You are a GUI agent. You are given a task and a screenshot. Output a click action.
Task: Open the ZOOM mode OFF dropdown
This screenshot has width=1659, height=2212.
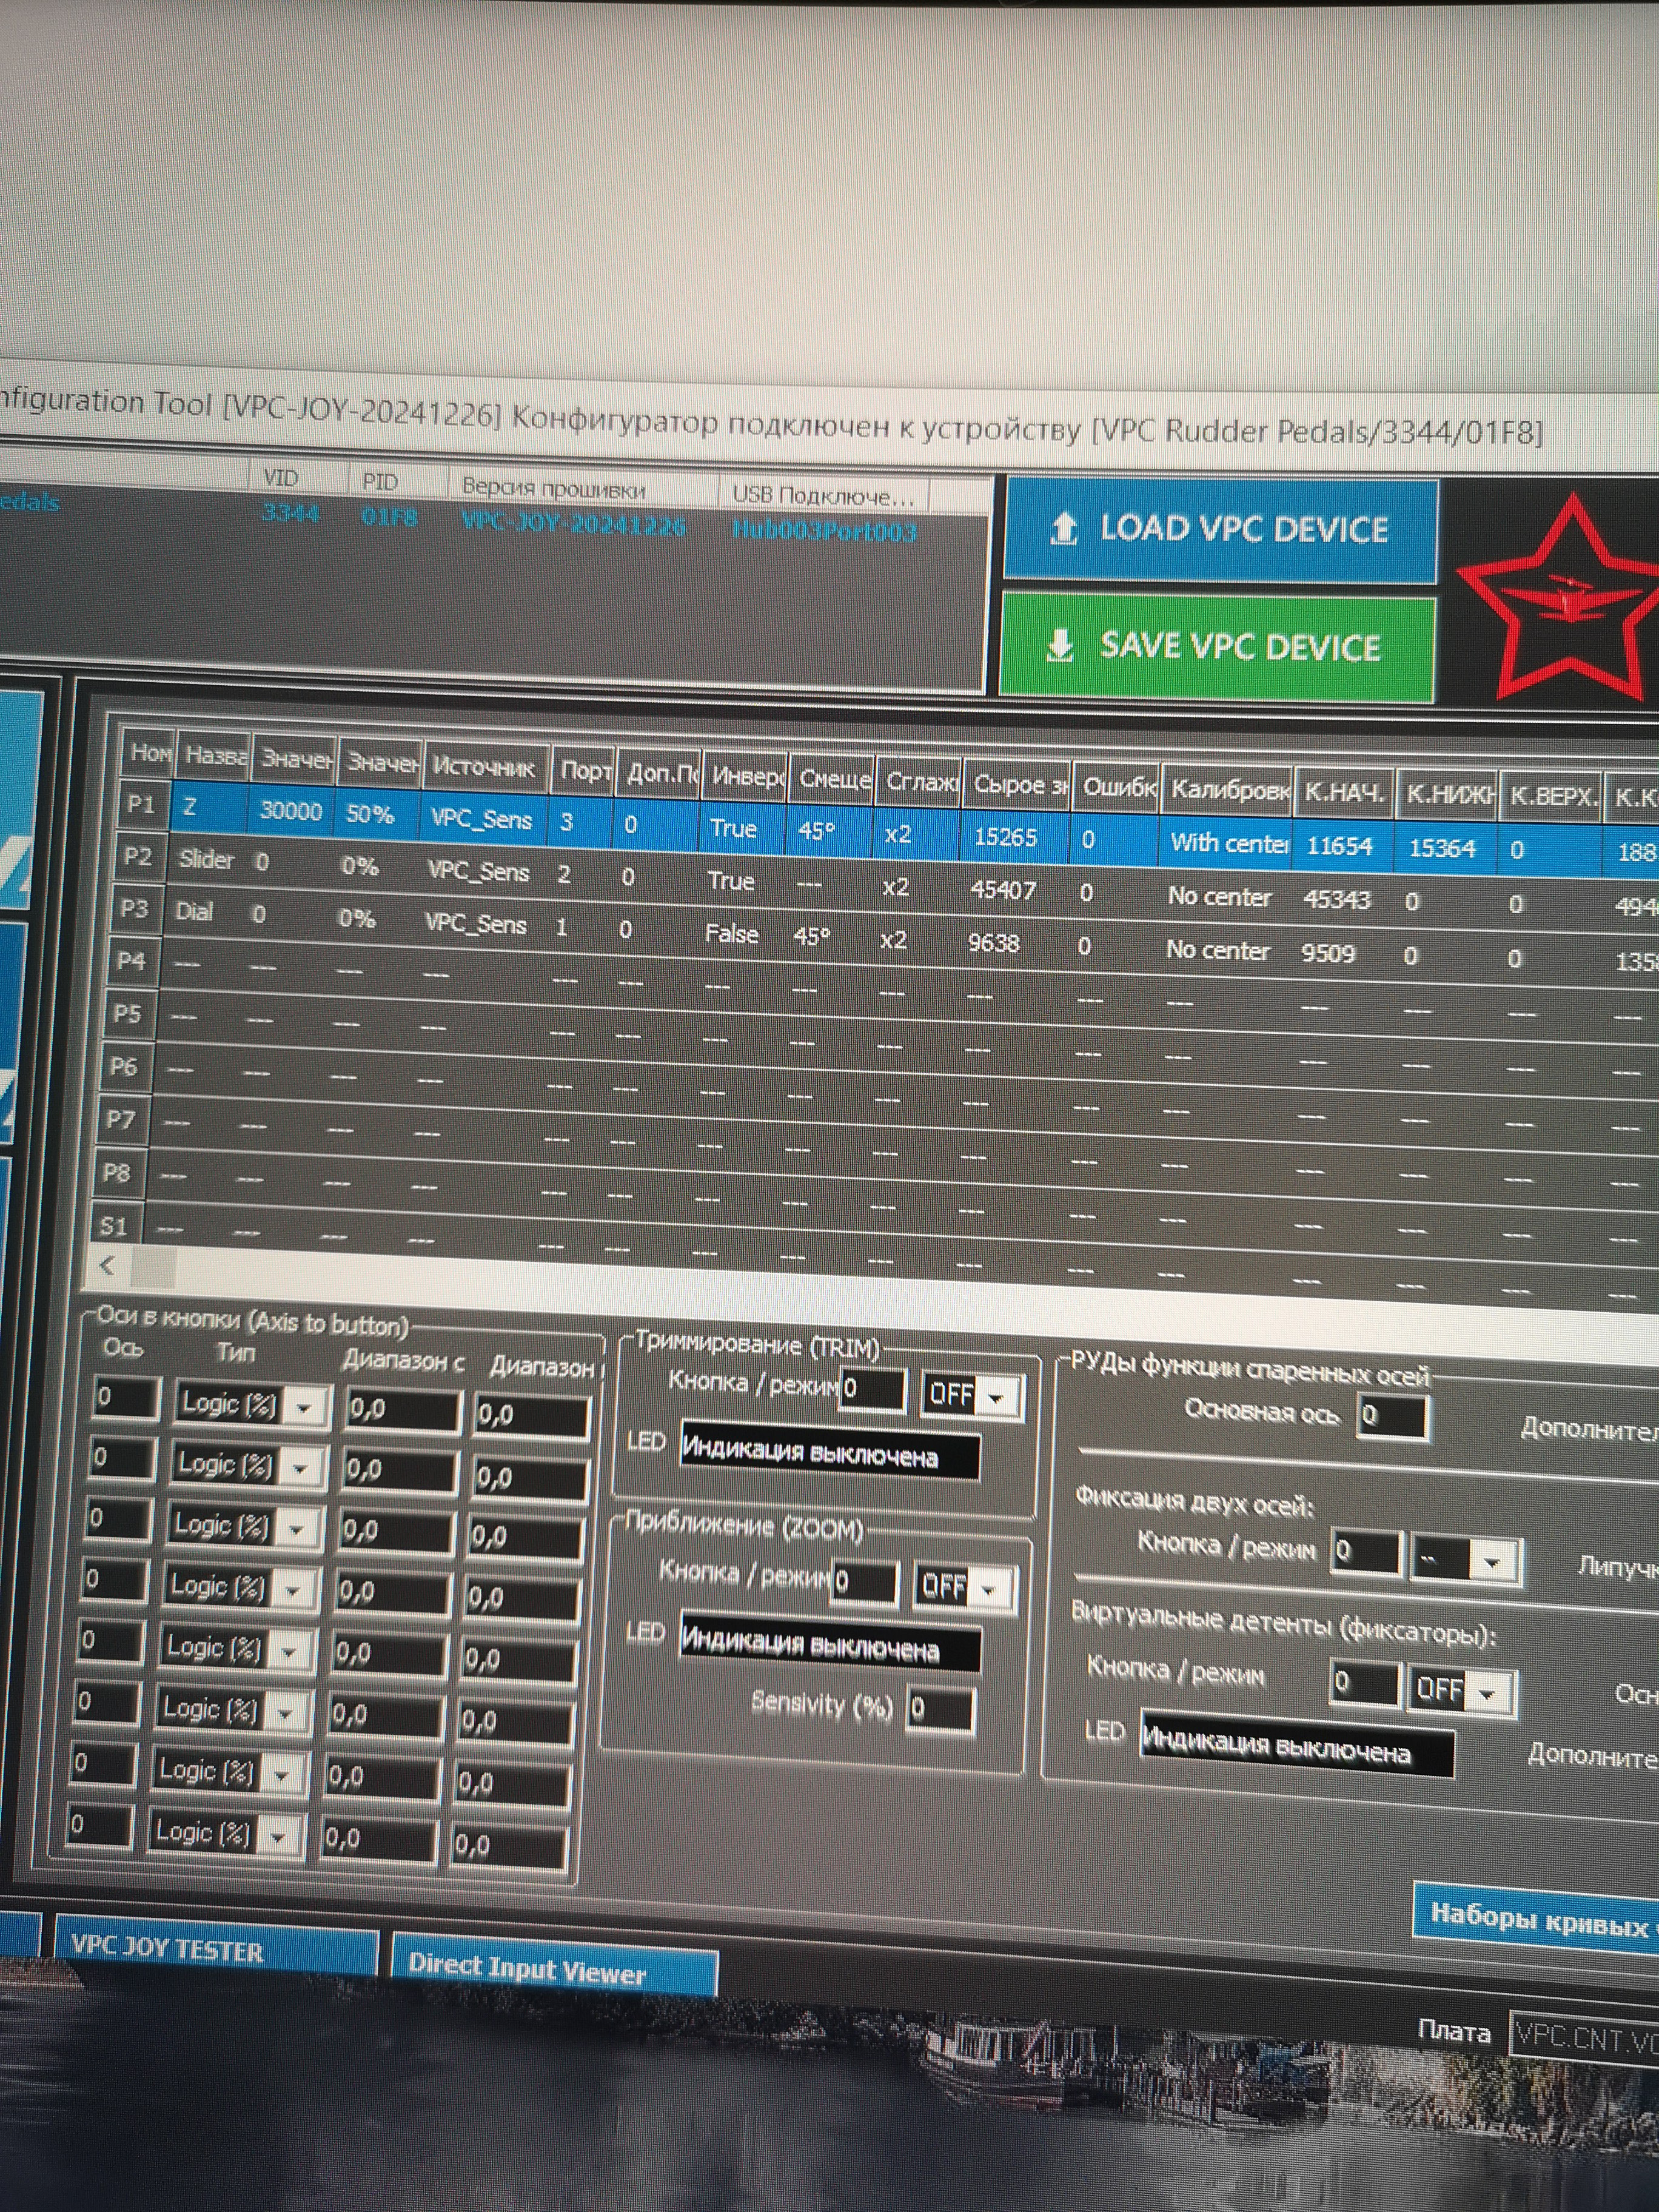tap(965, 1586)
